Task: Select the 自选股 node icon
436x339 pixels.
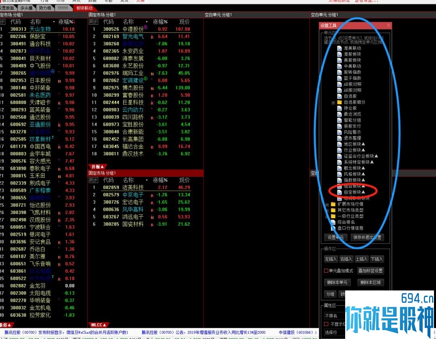Action: pos(340,96)
